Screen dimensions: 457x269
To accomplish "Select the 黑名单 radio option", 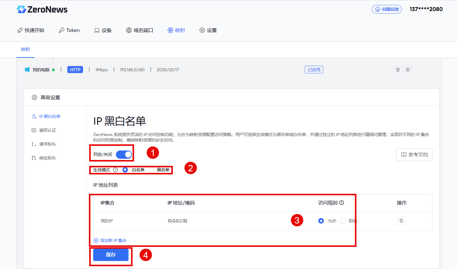I will tap(151, 170).
